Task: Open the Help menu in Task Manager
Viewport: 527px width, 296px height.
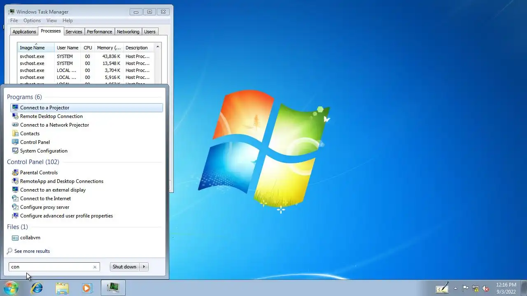Action: coord(68,21)
